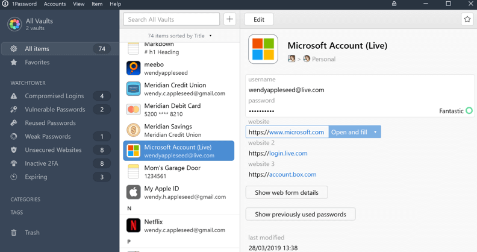Viewport: 477px width, 252px height.
Task: Click the Expiring clock icon
Action: coord(14,177)
